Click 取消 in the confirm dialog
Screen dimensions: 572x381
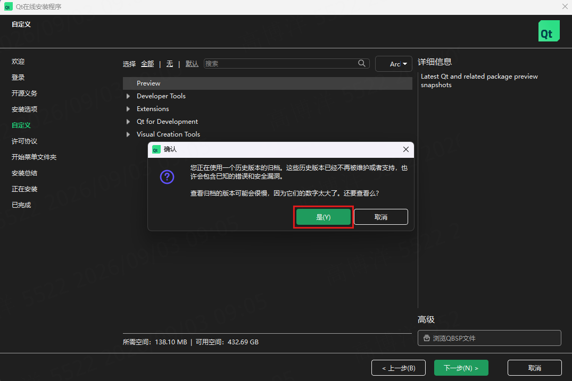(x=381, y=217)
